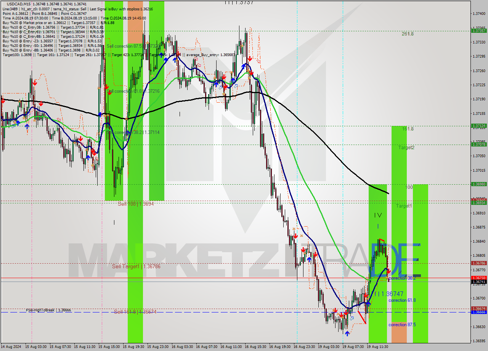Click the 1.36840 price axis label
Viewport: 488px width, 351px height.
479,241
